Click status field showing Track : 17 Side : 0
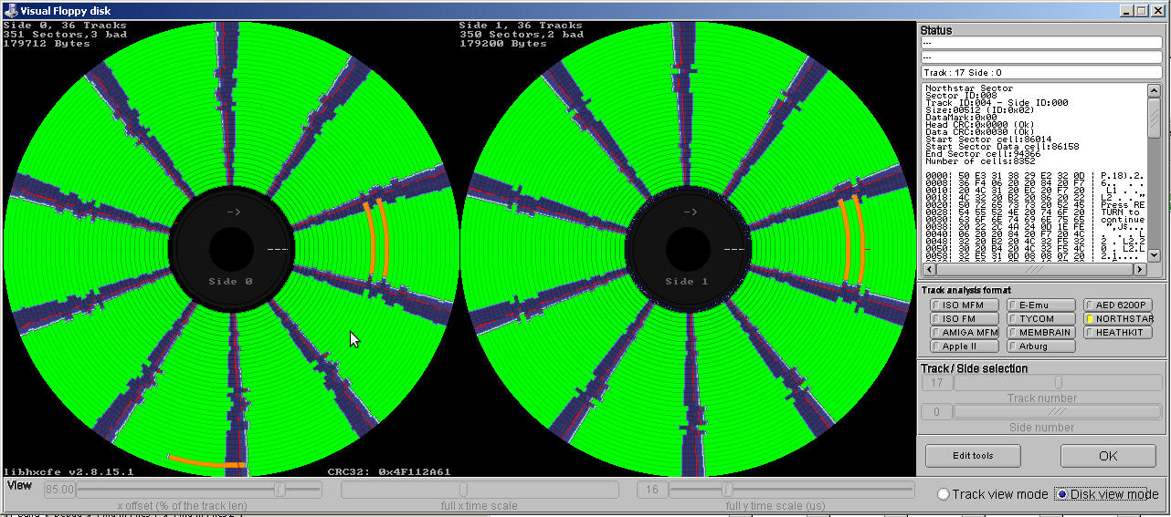 point(1041,72)
